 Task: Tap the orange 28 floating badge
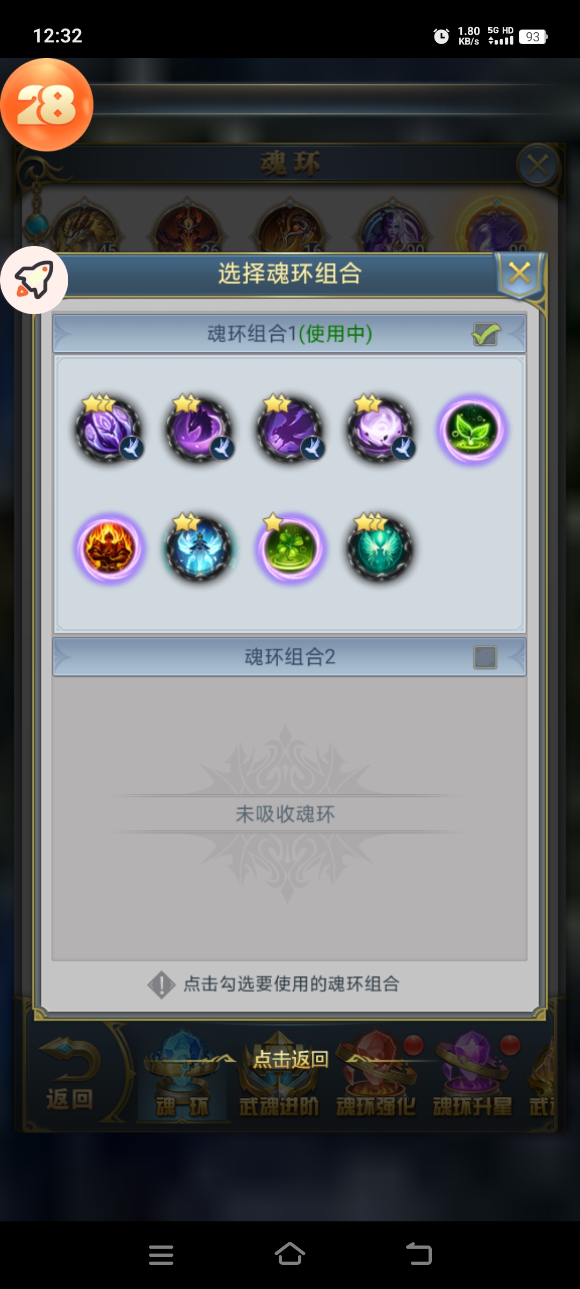coord(47,105)
